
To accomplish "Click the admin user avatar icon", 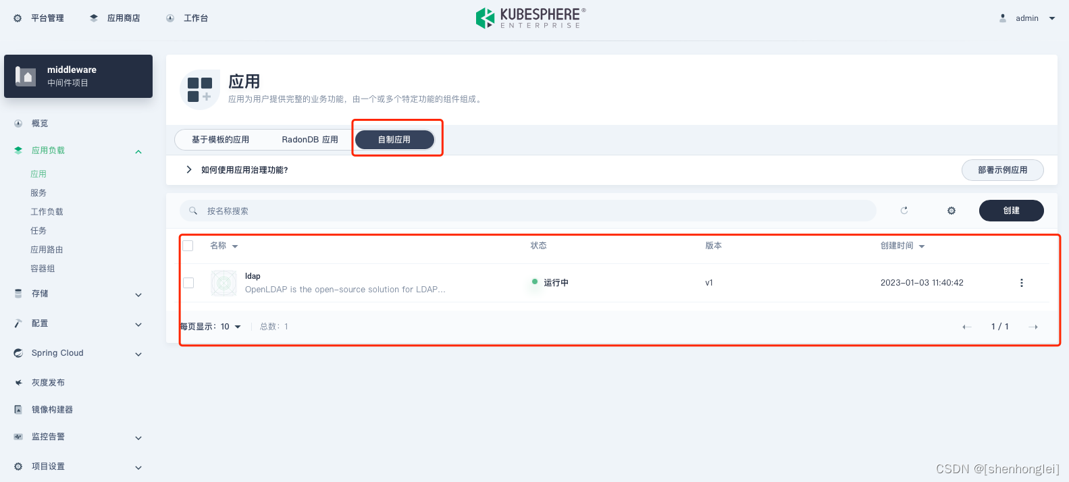I will tap(1003, 18).
